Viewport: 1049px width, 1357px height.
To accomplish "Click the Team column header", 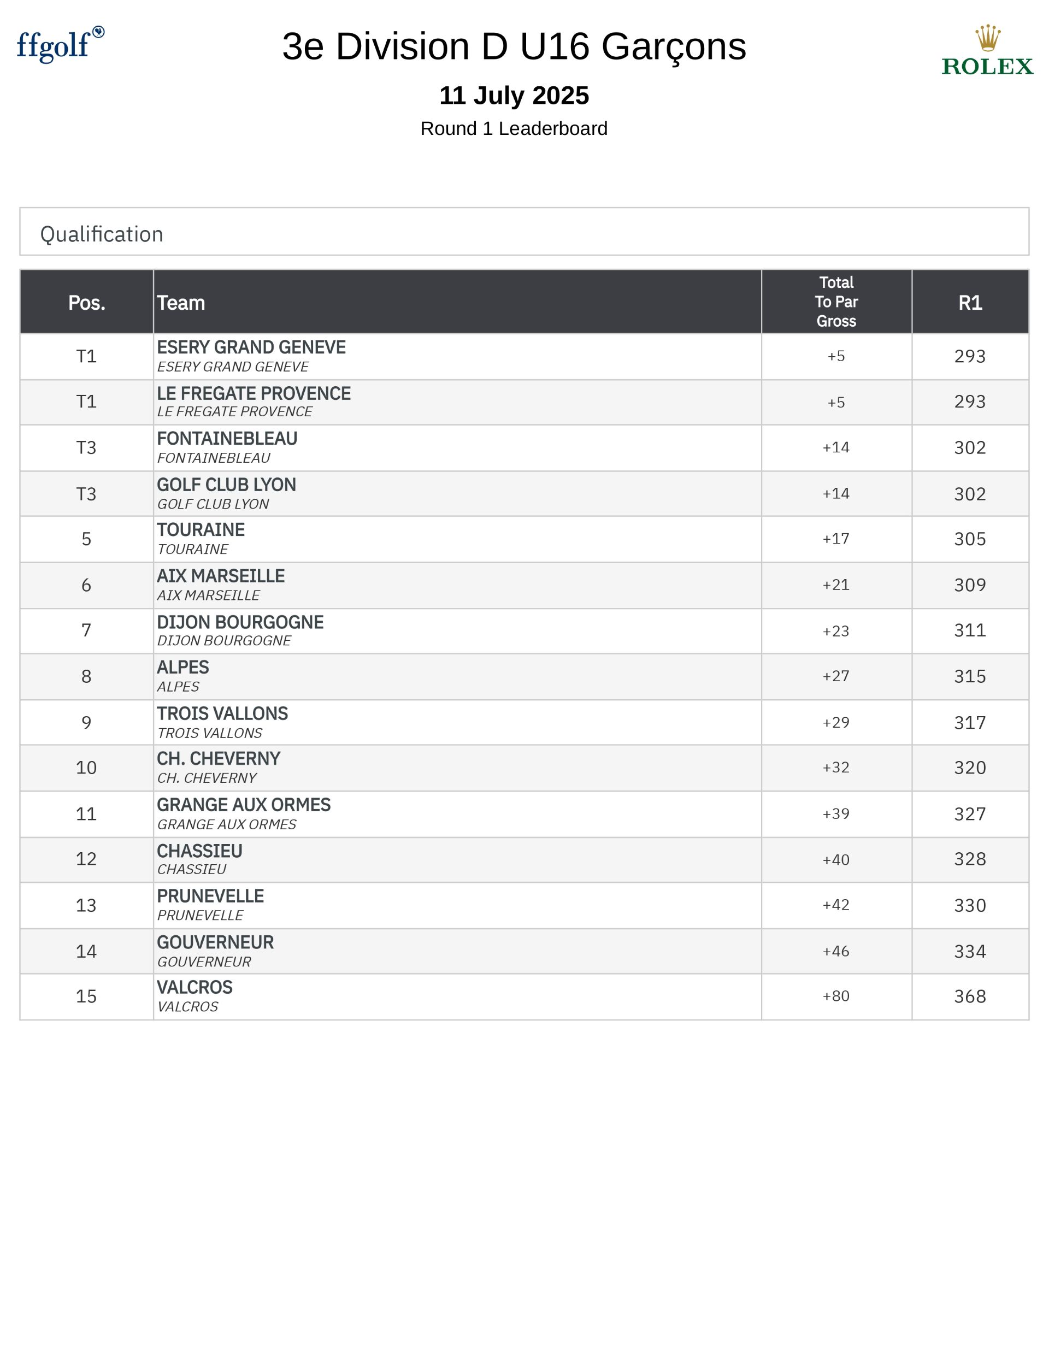I will point(181,303).
